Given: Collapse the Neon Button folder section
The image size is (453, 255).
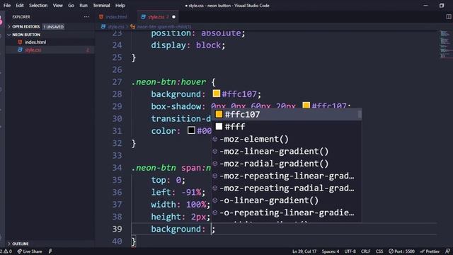Looking at the screenshot, I should pos(26,35).
